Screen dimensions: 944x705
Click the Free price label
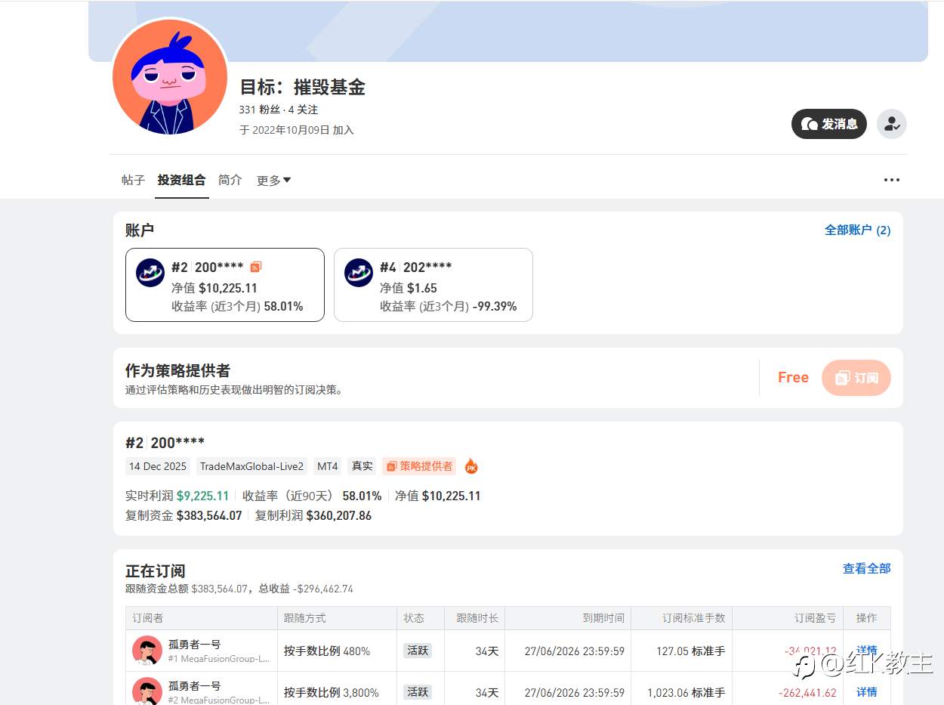(x=793, y=378)
